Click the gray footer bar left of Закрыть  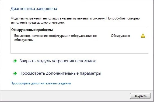[x=65, y=96]
